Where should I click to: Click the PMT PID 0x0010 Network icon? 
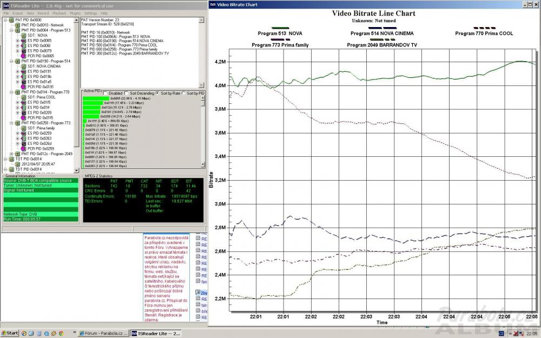coord(17,25)
